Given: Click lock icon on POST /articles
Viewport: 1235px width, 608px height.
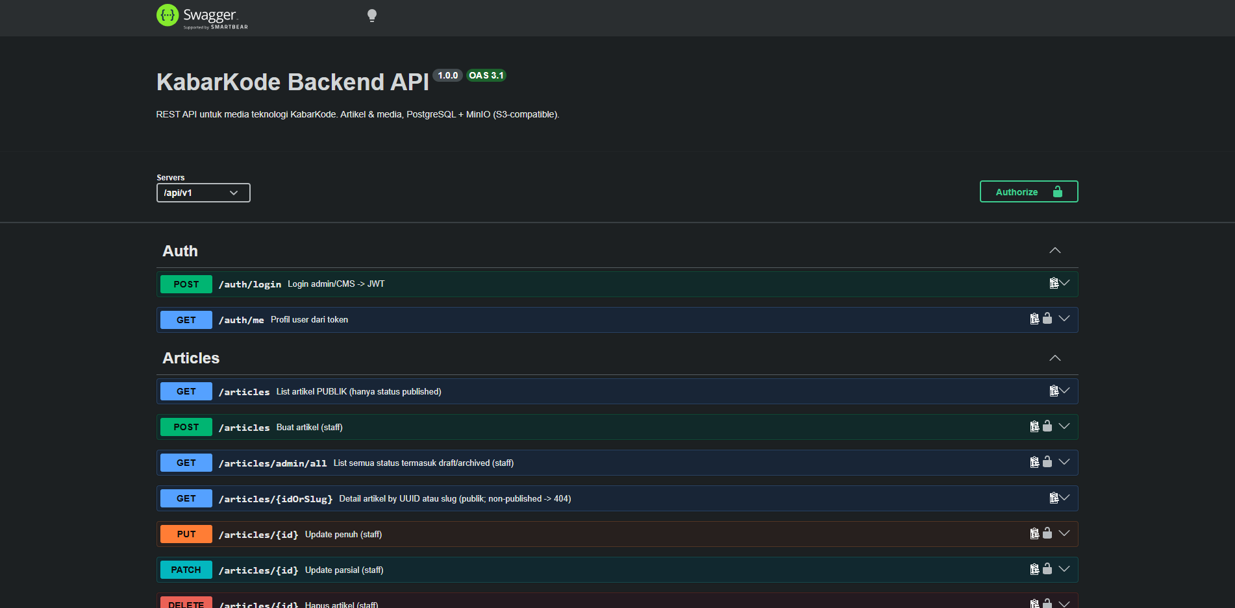Looking at the screenshot, I should (x=1047, y=426).
